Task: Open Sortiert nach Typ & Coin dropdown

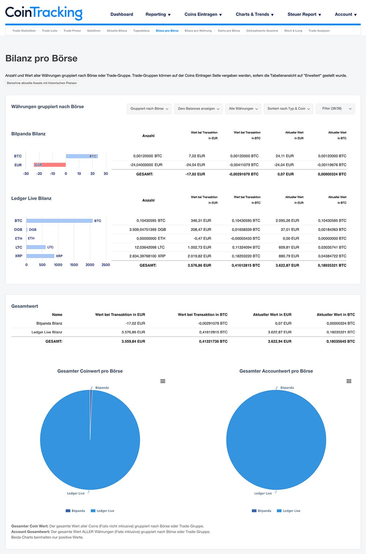Action: (289, 109)
